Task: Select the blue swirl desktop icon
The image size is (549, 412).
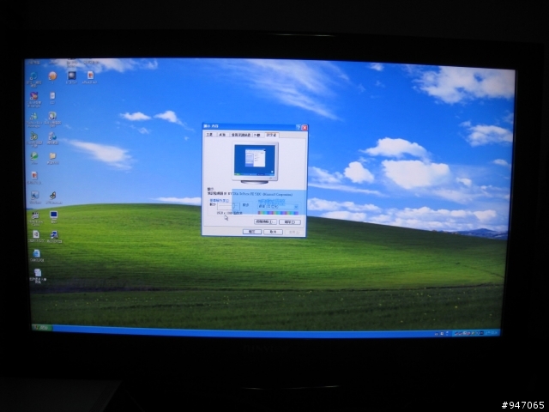Action: click(33, 76)
